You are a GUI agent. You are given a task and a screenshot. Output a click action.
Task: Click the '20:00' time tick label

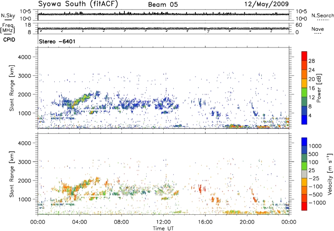pos(247,222)
